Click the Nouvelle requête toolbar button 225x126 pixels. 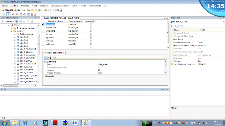click(x=11, y=10)
